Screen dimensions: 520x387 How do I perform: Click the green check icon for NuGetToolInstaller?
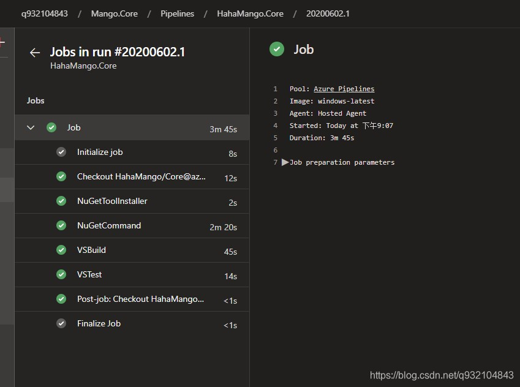coord(61,201)
